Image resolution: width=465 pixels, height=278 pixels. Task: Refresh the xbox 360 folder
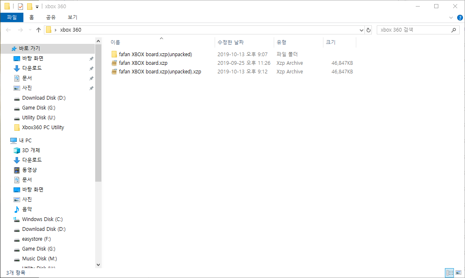point(368,30)
